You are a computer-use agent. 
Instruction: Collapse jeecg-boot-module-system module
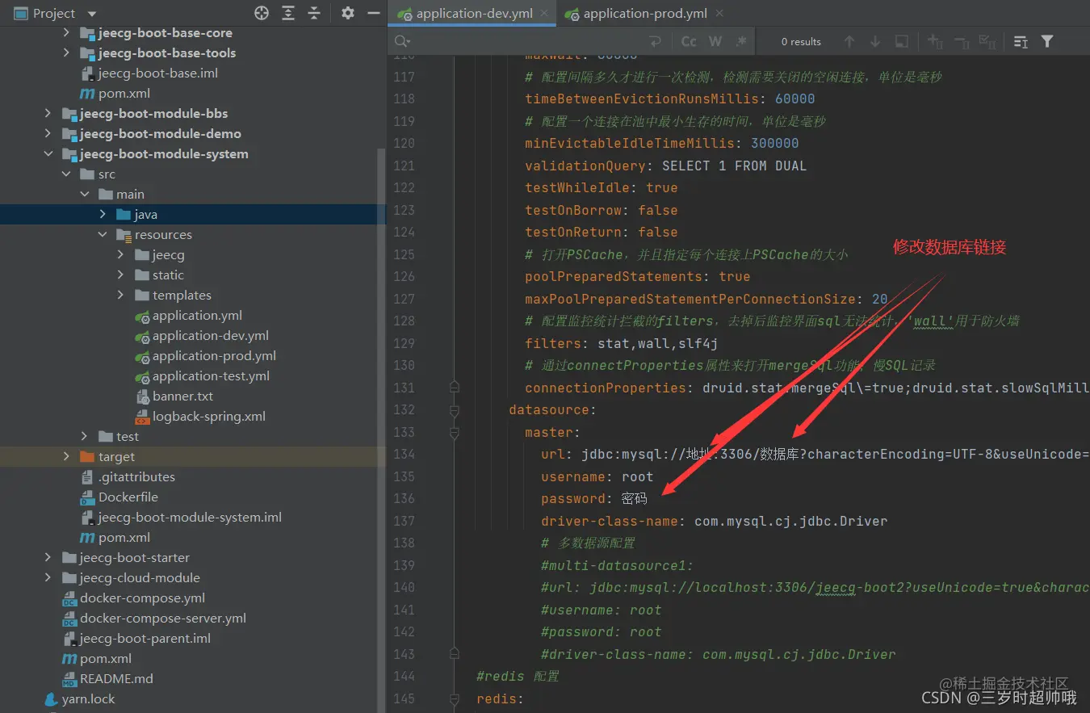[48, 154]
